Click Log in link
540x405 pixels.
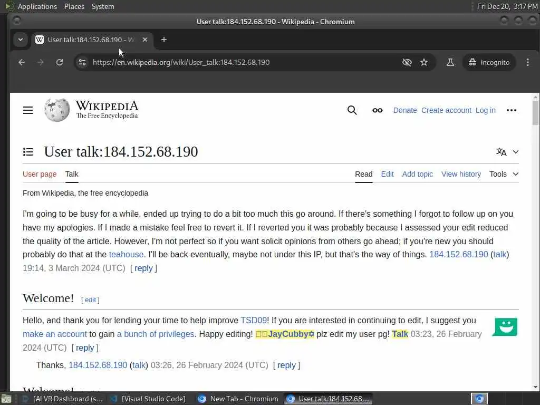486,110
